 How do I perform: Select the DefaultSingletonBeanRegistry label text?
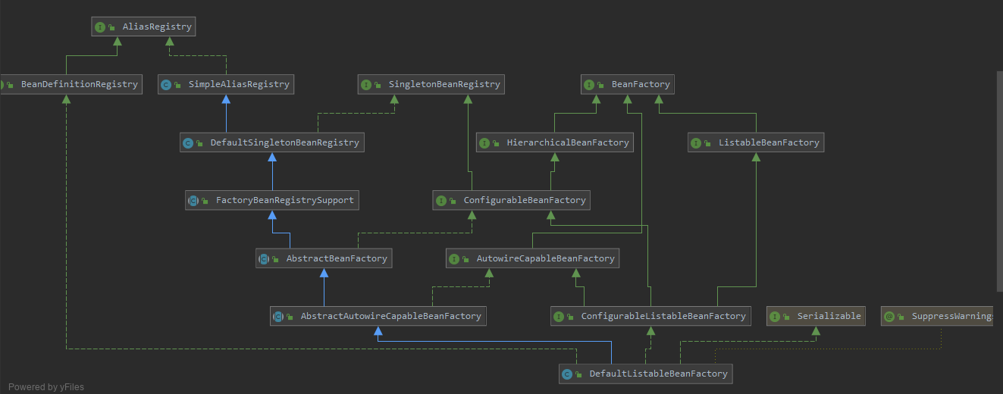(285, 142)
